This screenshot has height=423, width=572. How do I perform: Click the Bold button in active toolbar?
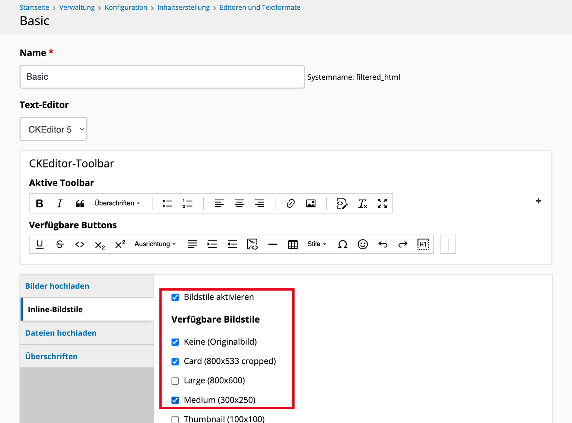pos(39,203)
